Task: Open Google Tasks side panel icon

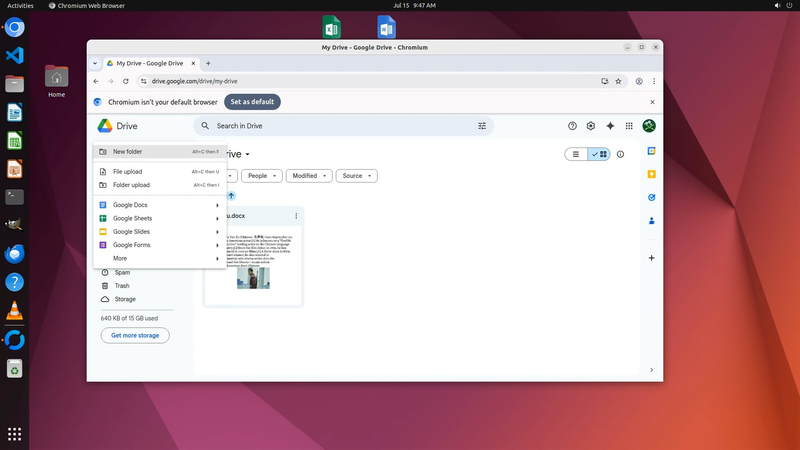Action: (x=651, y=197)
